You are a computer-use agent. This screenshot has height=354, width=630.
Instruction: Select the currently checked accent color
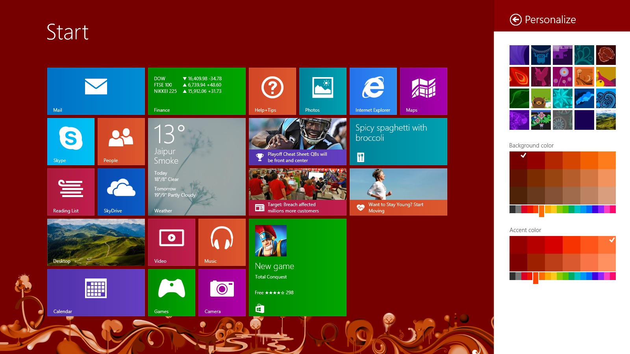(x=611, y=240)
